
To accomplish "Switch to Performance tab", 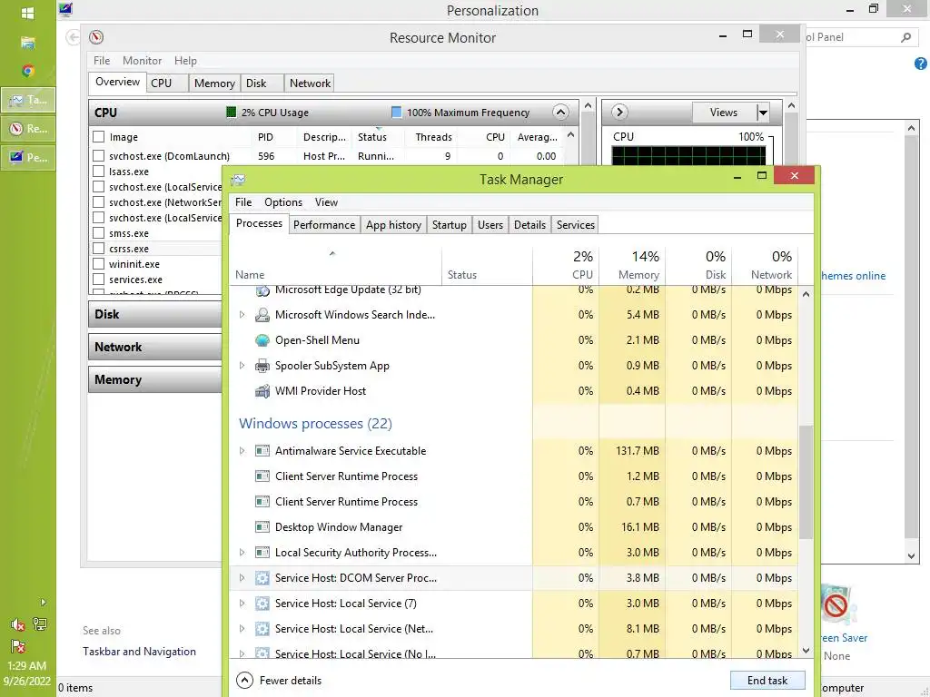I will (x=324, y=225).
